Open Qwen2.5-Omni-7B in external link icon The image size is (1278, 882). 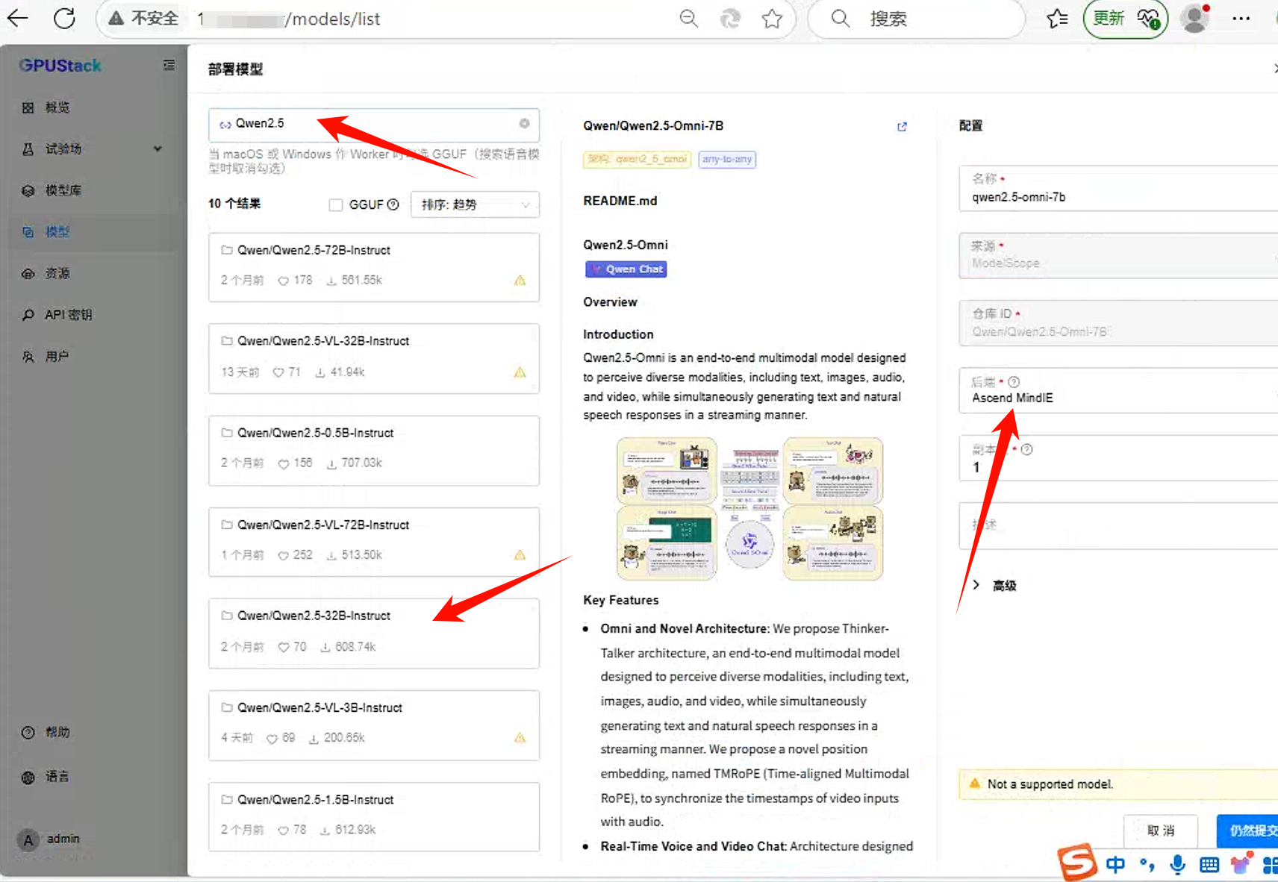pos(902,127)
